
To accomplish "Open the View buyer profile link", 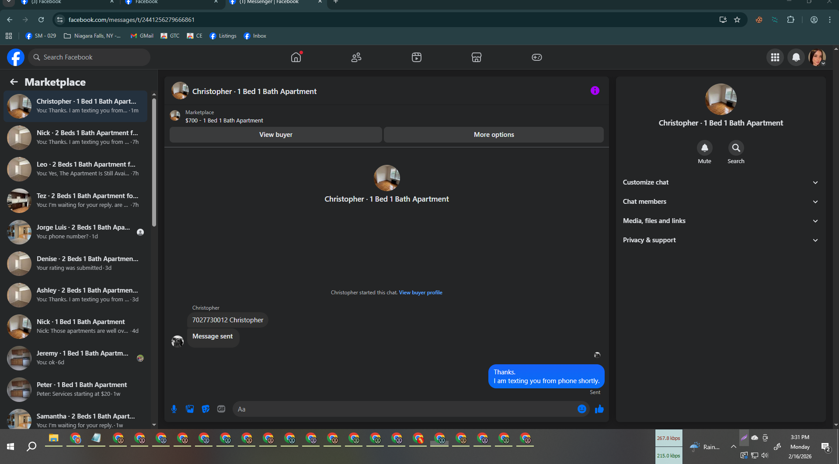I will tap(421, 293).
